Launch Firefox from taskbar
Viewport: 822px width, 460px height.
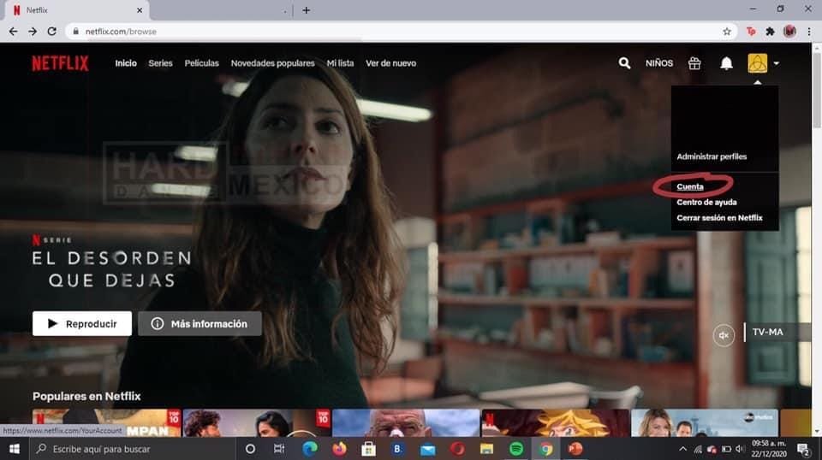pos(339,449)
